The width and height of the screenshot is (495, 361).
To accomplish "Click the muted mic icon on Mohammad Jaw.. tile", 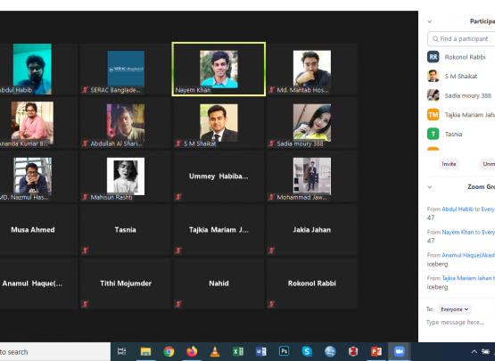I will [271, 197].
